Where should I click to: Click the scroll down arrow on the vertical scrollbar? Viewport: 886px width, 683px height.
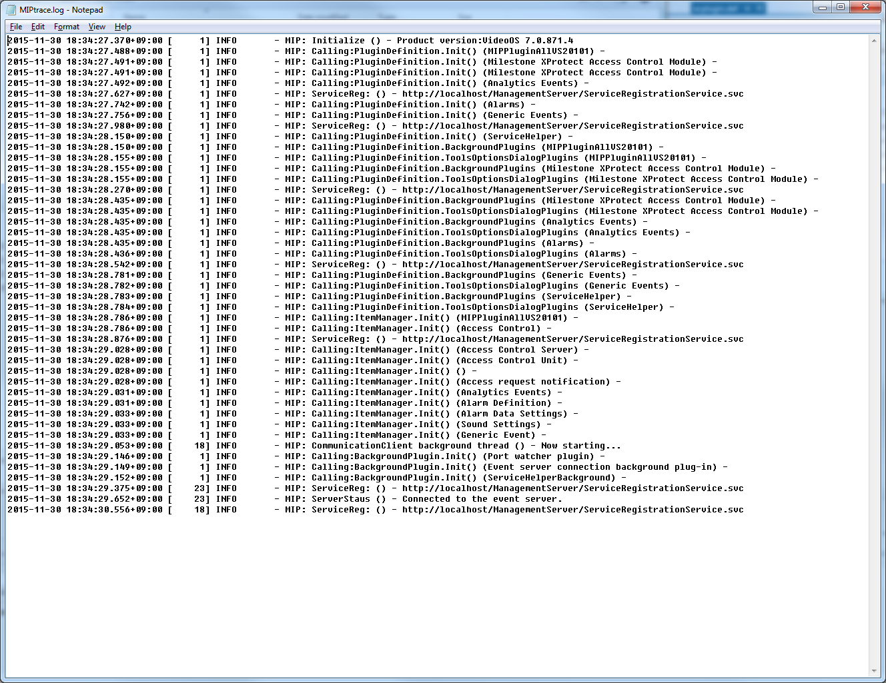874,671
